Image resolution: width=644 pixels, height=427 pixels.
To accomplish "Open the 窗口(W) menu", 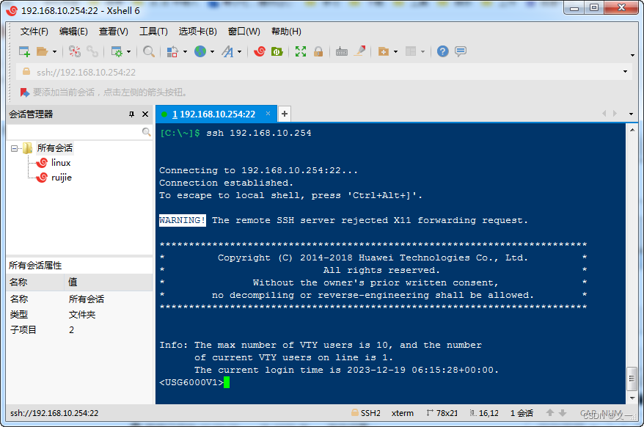I will click(x=244, y=32).
